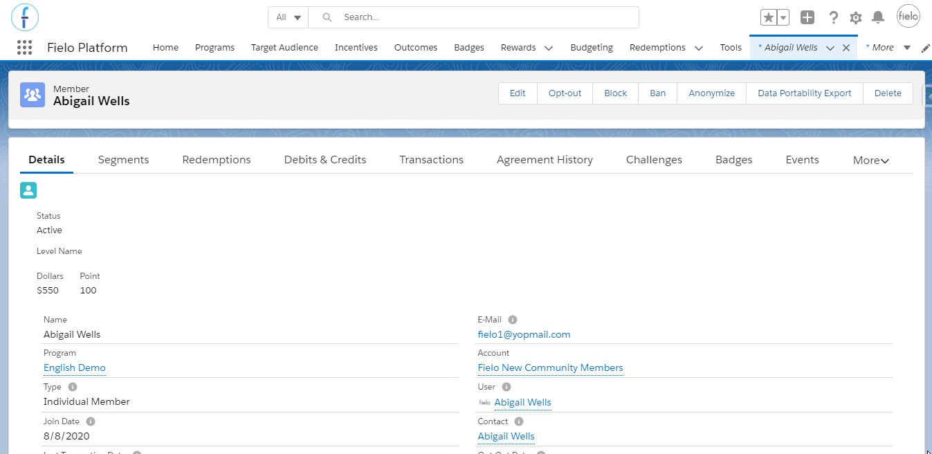Open the English Demo program link
The width and height of the screenshot is (932, 454).
tap(75, 367)
